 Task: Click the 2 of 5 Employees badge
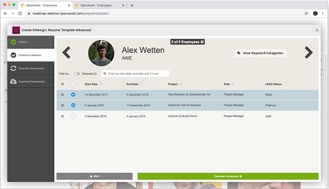[x=187, y=42]
